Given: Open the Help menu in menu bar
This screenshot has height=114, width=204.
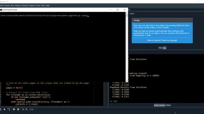Looking at the screenshot, I should click(x=47, y=6).
